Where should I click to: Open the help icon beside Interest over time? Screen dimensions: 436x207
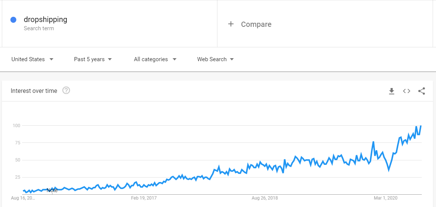click(66, 90)
